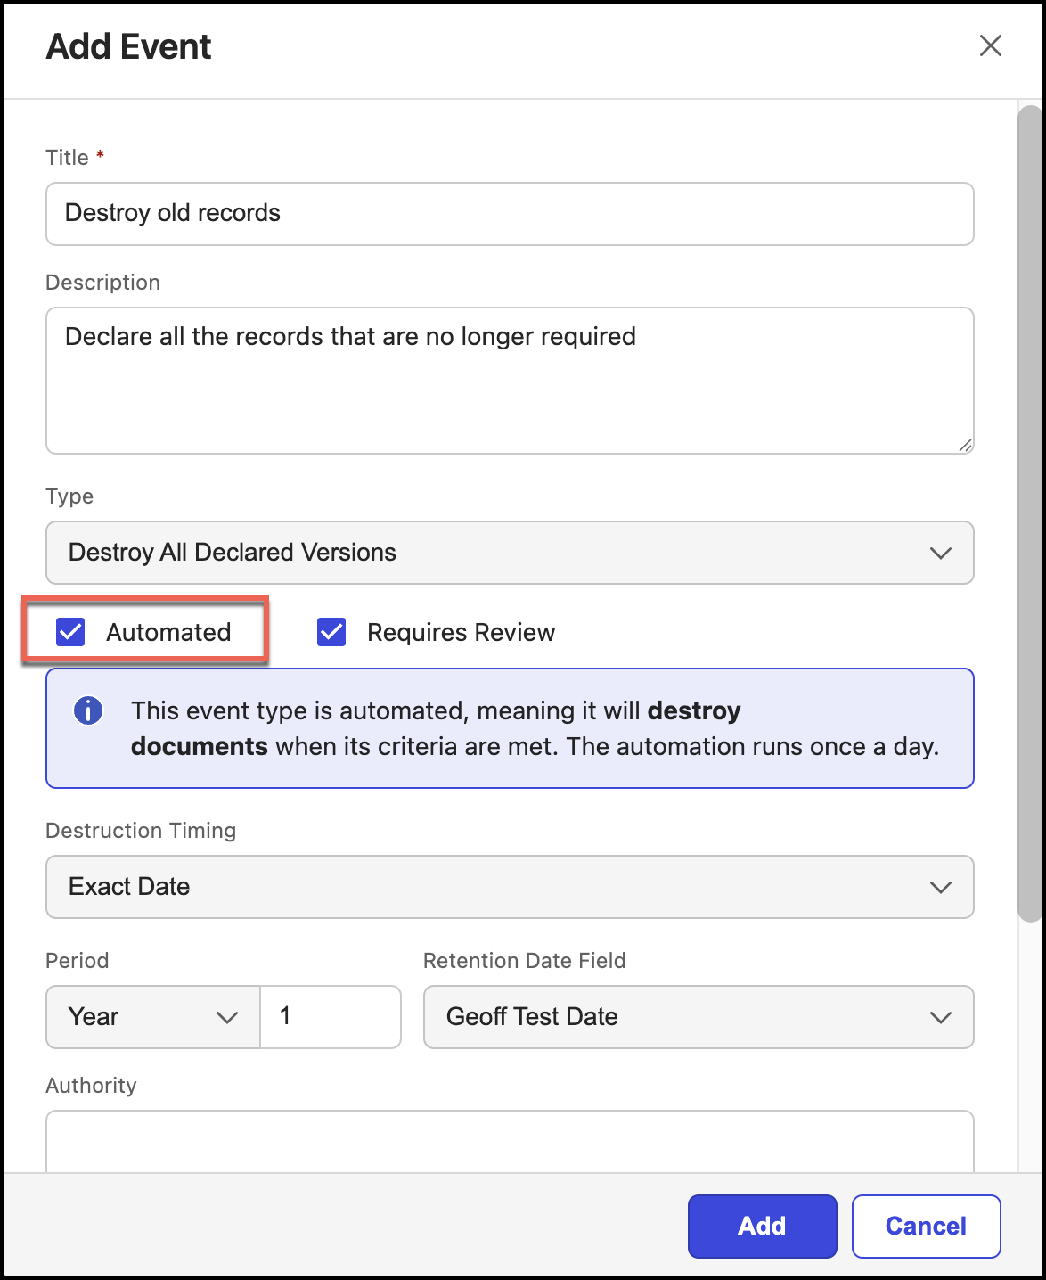1046x1280 pixels.
Task: Uncheck the Automated checkbox
Action: (70, 632)
